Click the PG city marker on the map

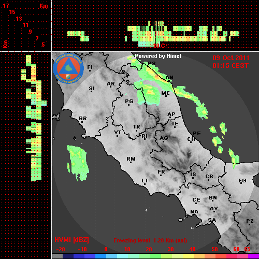point(129,102)
